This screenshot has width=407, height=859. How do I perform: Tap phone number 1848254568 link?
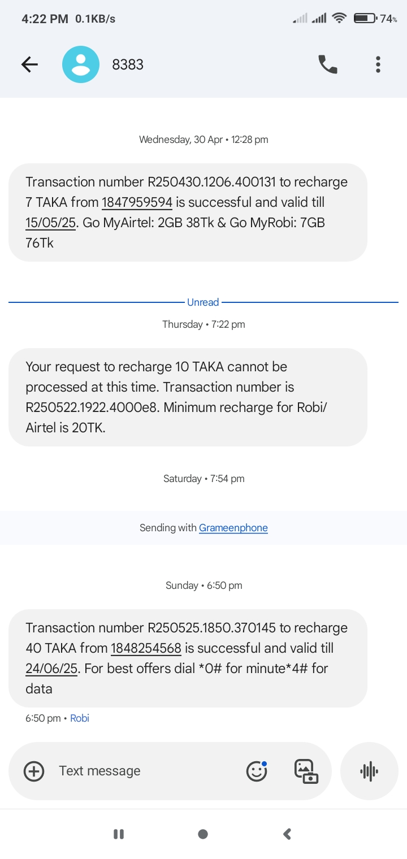146,648
